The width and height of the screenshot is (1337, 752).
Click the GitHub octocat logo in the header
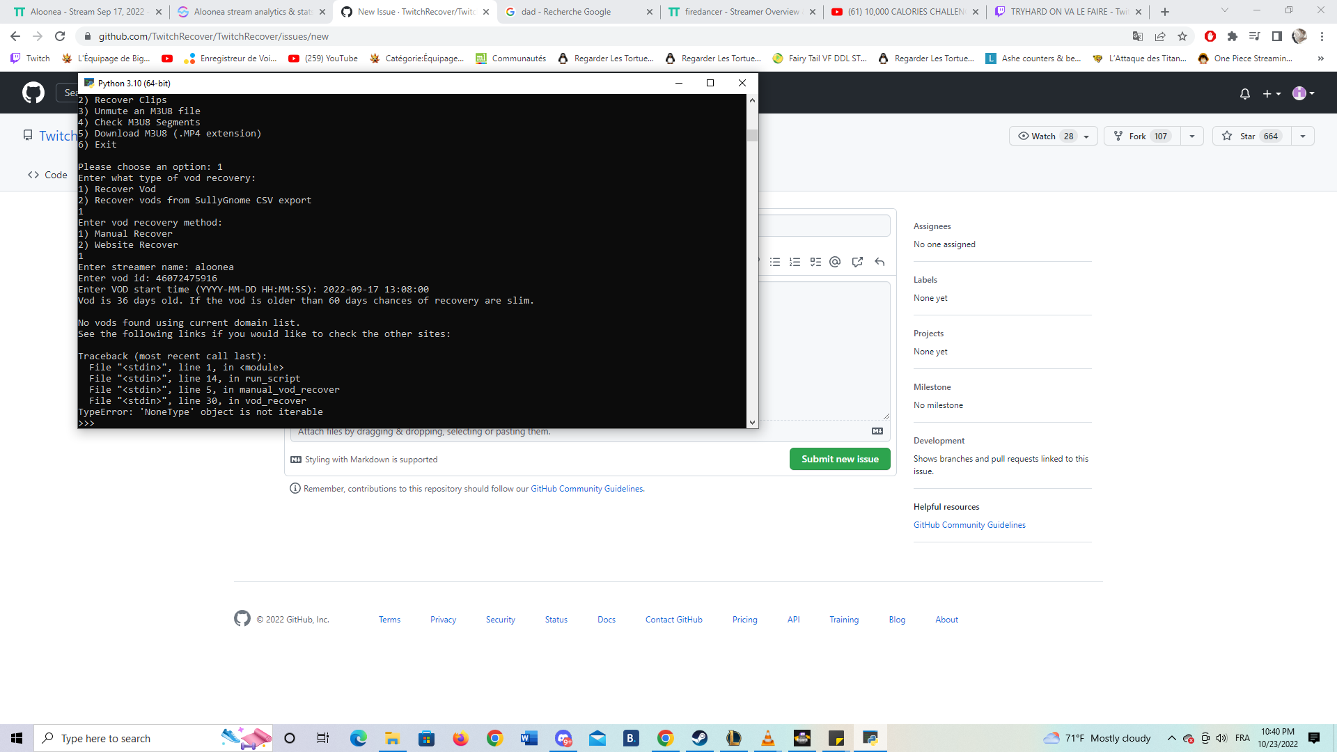[x=31, y=92]
